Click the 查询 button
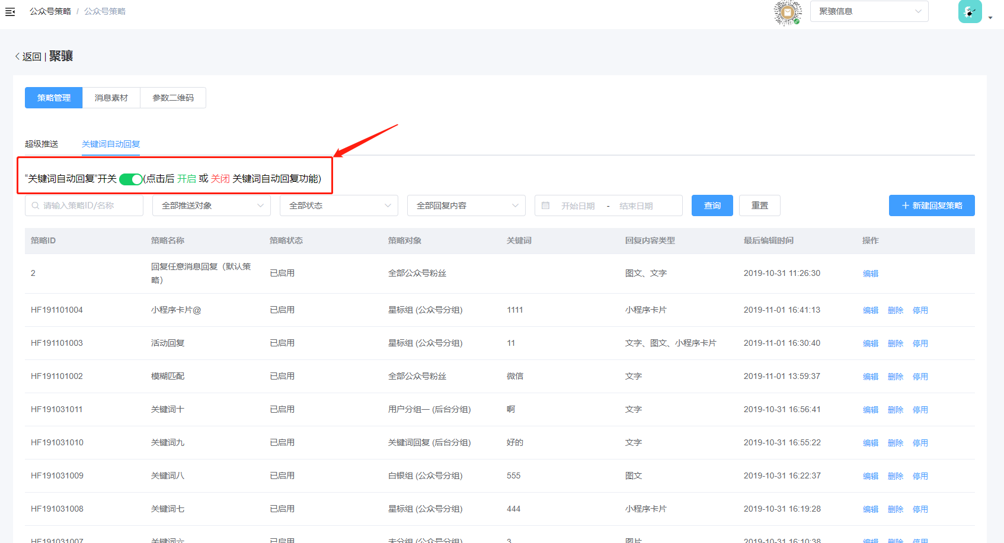Image resolution: width=1004 pixels, height=543 pixels. tap(712, 205)
